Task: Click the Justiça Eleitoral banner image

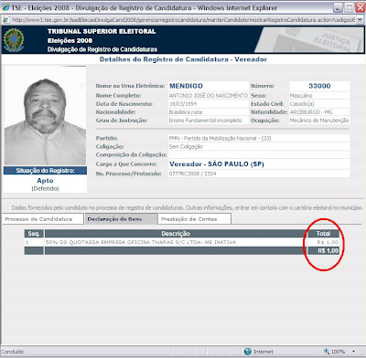Action: pyautogui.click(x=309, y=40)
